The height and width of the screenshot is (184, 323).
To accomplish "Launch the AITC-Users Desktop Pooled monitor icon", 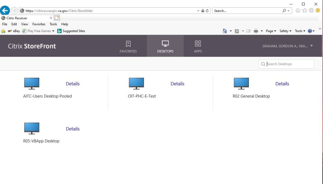I will (x=32, y=83).
